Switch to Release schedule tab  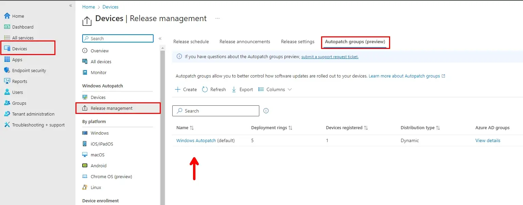(x=191, y=41)
